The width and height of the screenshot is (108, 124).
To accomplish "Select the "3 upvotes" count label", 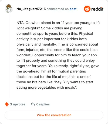I will pyautogui.click(x=18, y=104).
